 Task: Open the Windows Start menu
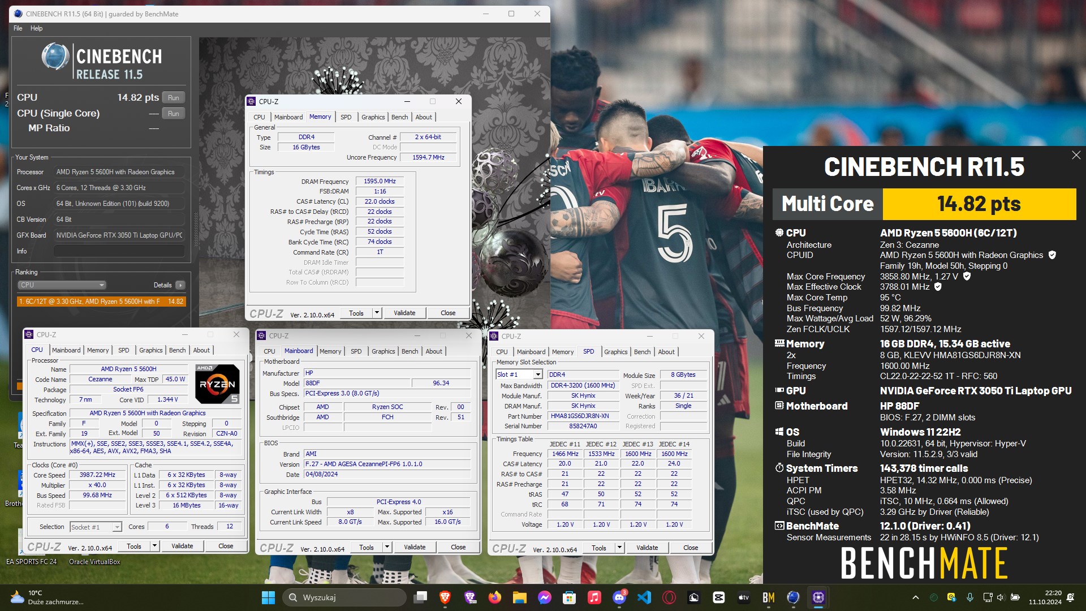click(x=268, y=597)
